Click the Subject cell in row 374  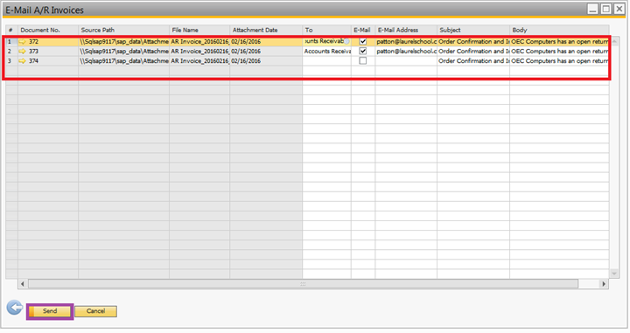tap(473, 61)
